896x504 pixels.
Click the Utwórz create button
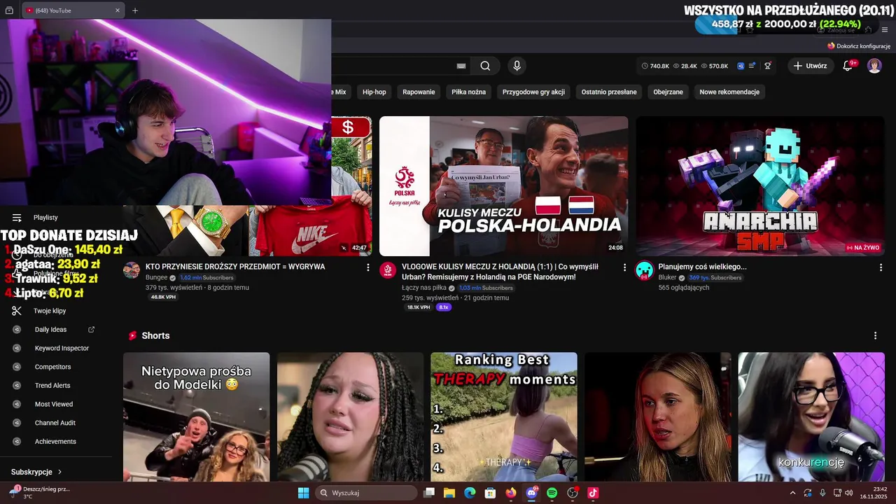point(810,66)
